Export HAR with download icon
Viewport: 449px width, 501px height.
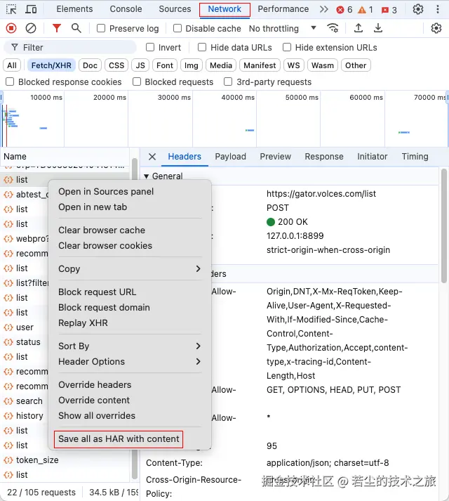tap(378, 28)
